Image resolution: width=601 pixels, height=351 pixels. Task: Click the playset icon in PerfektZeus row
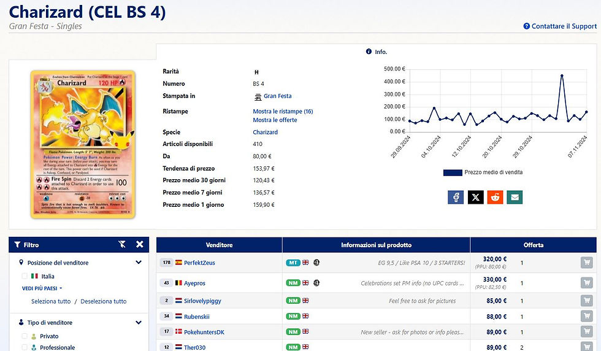coord(316,263)
